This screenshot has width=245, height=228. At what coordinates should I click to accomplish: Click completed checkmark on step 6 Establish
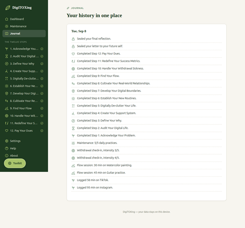(42, 86)
